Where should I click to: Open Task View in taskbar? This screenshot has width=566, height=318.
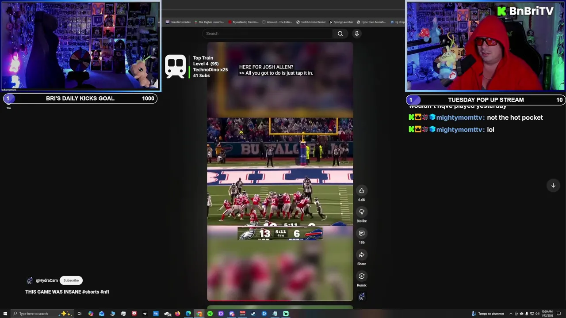[80, 314]
